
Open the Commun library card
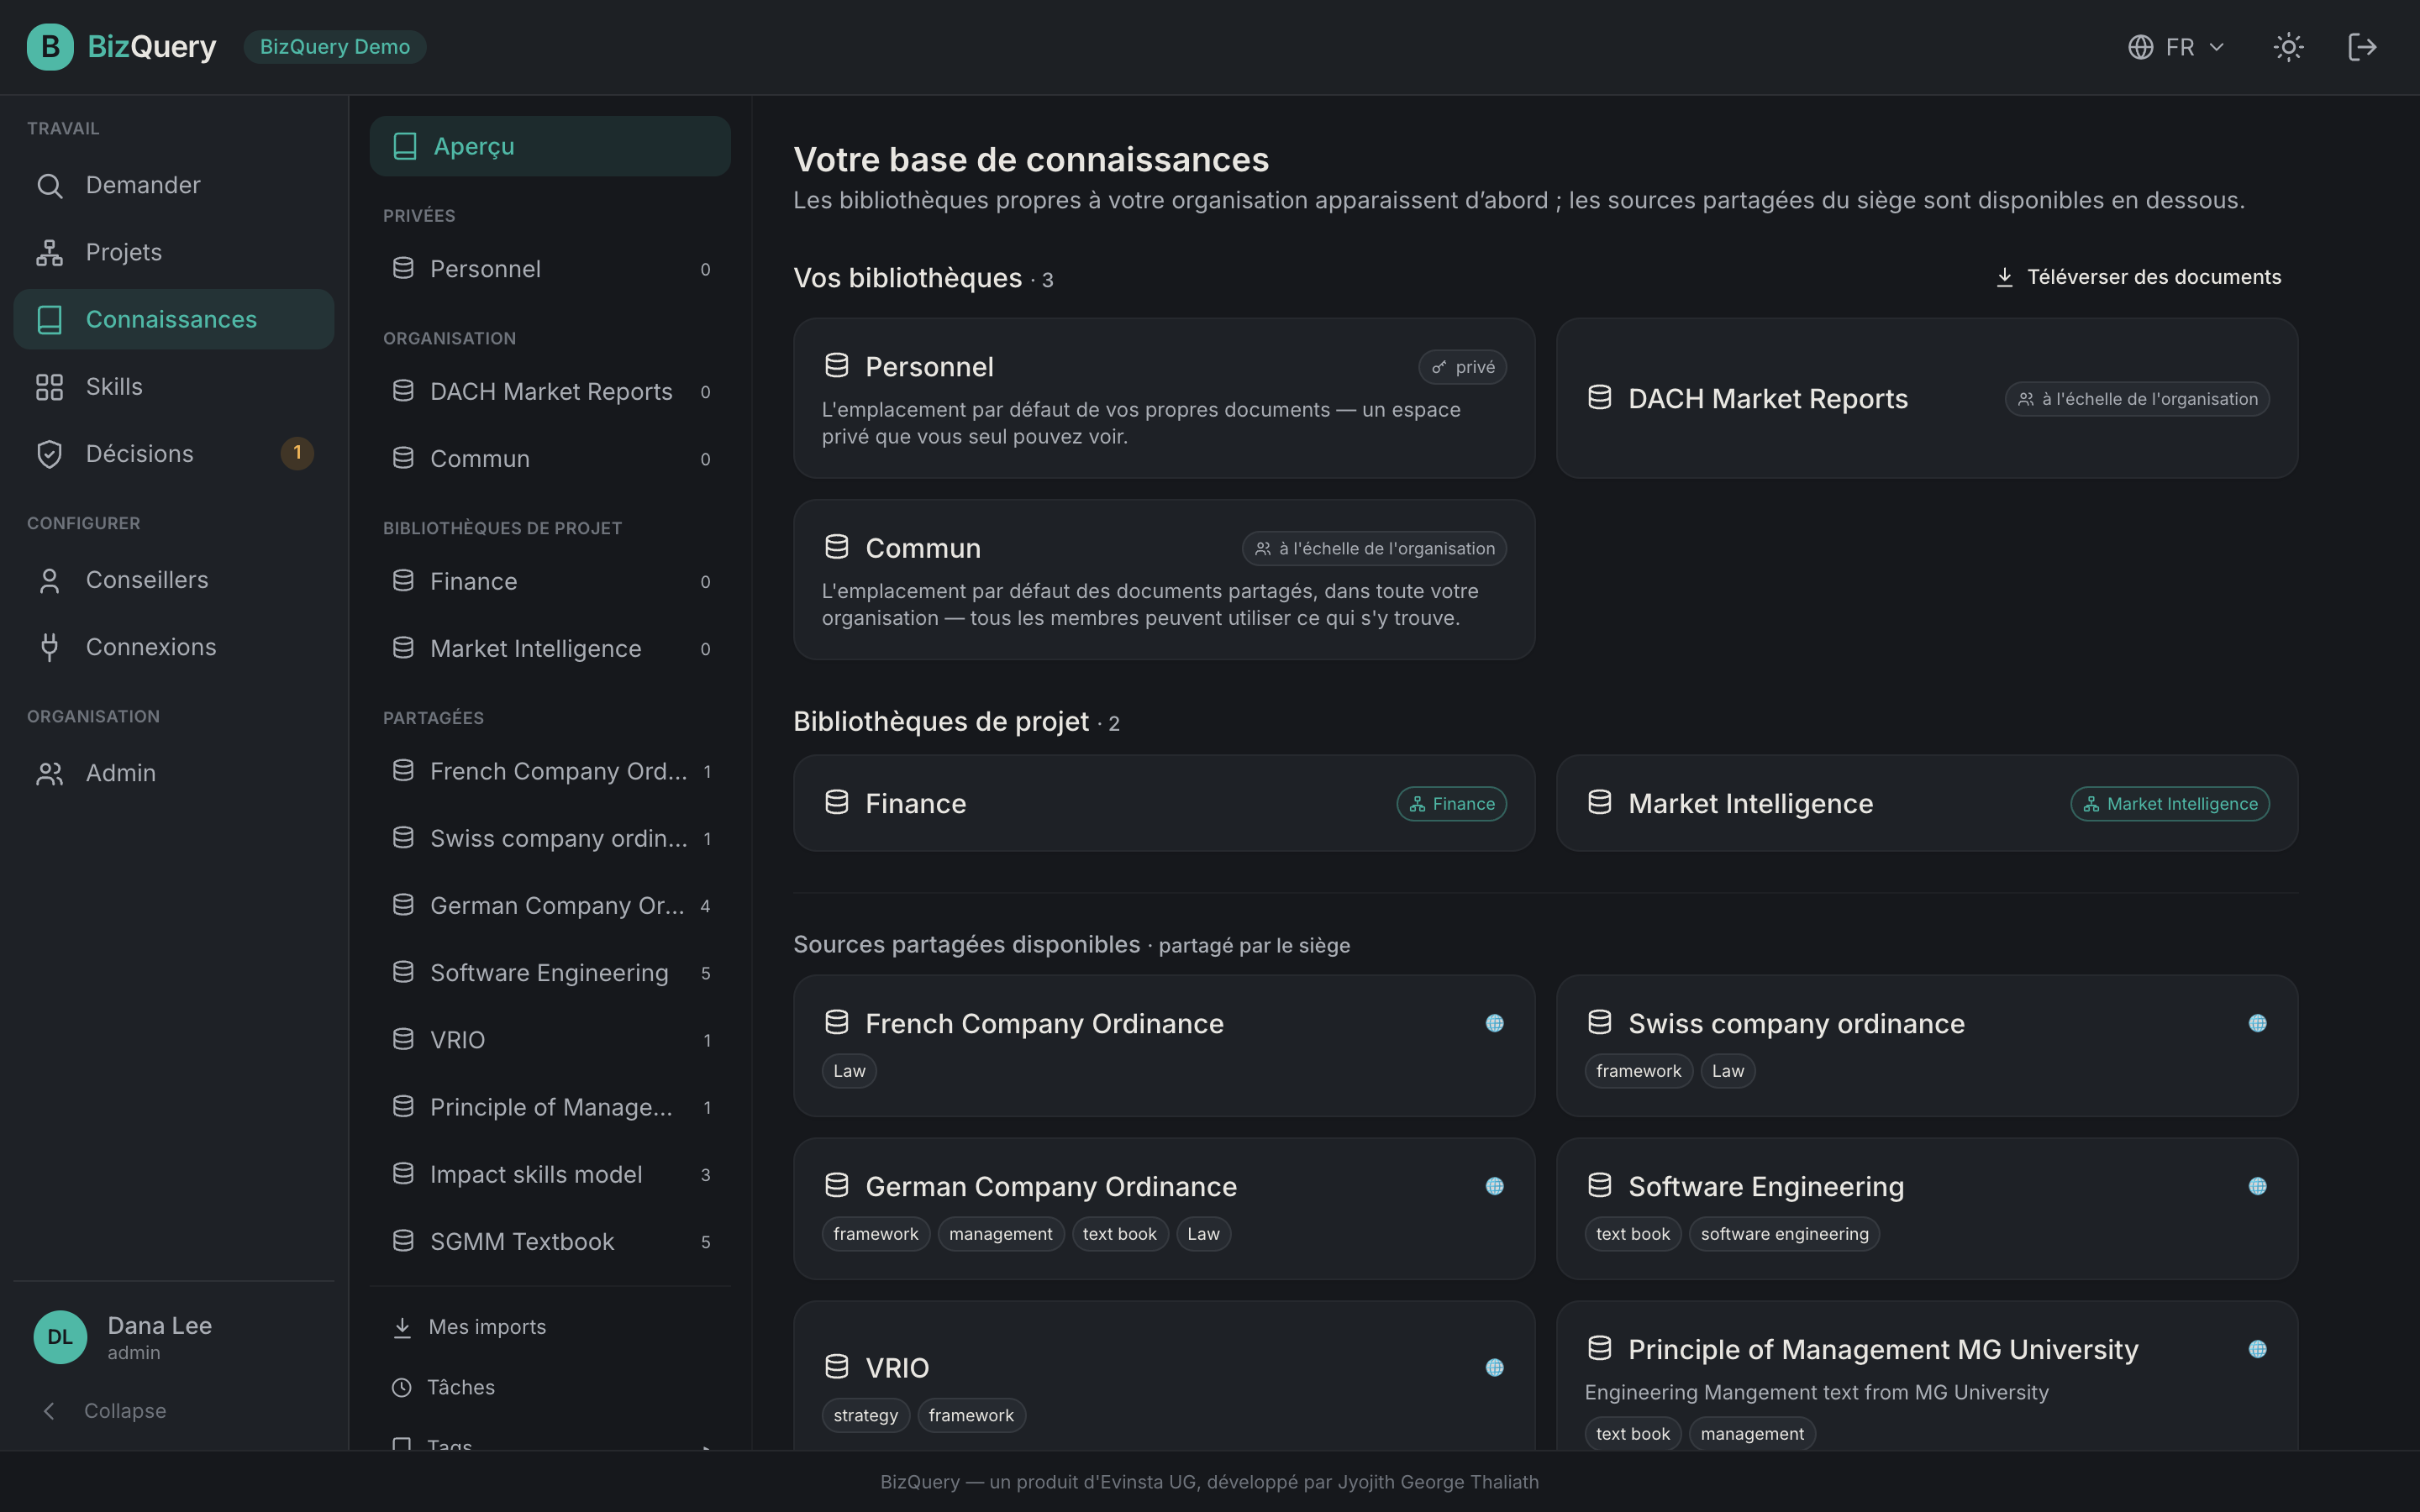click(x=1164, y=580)
